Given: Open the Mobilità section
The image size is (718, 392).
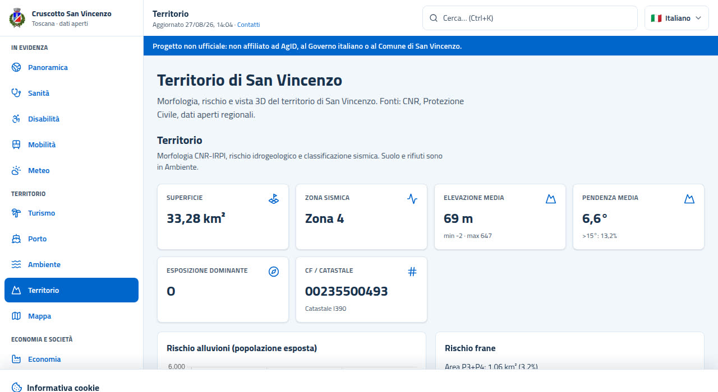Looking at the screenshot, I should [71, 144].
